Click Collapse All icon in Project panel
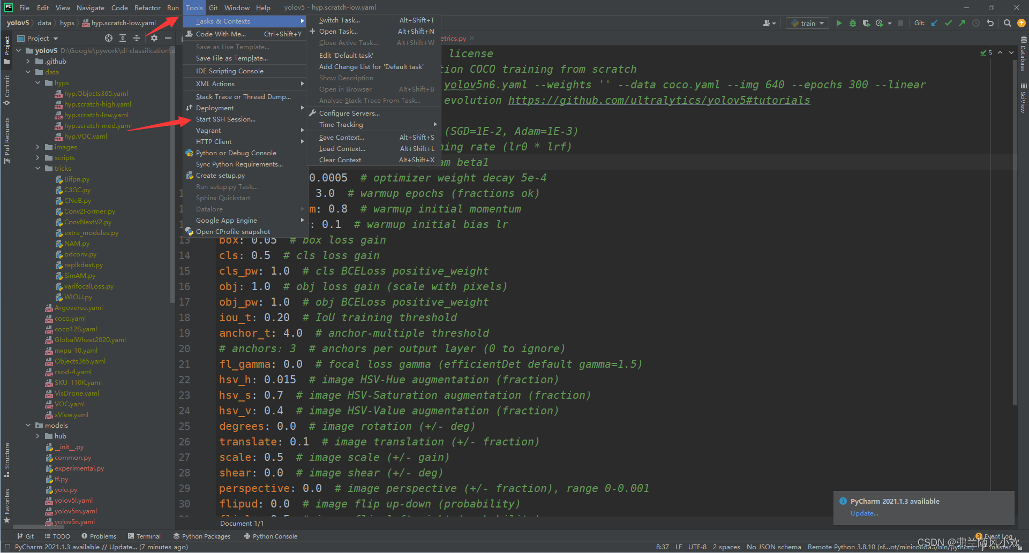 tap(137, 38)
